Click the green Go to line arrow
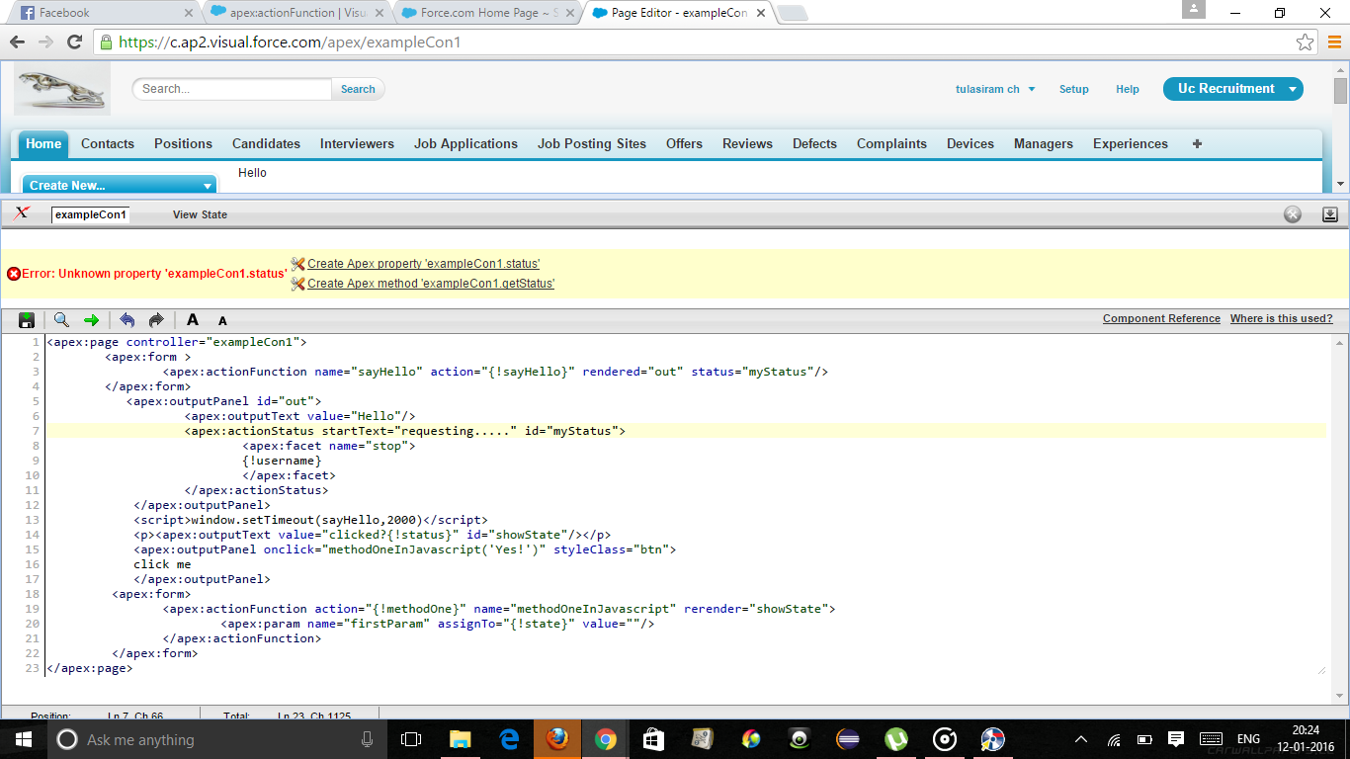Viewport: 1350px width, 759px height. (91, 320)
